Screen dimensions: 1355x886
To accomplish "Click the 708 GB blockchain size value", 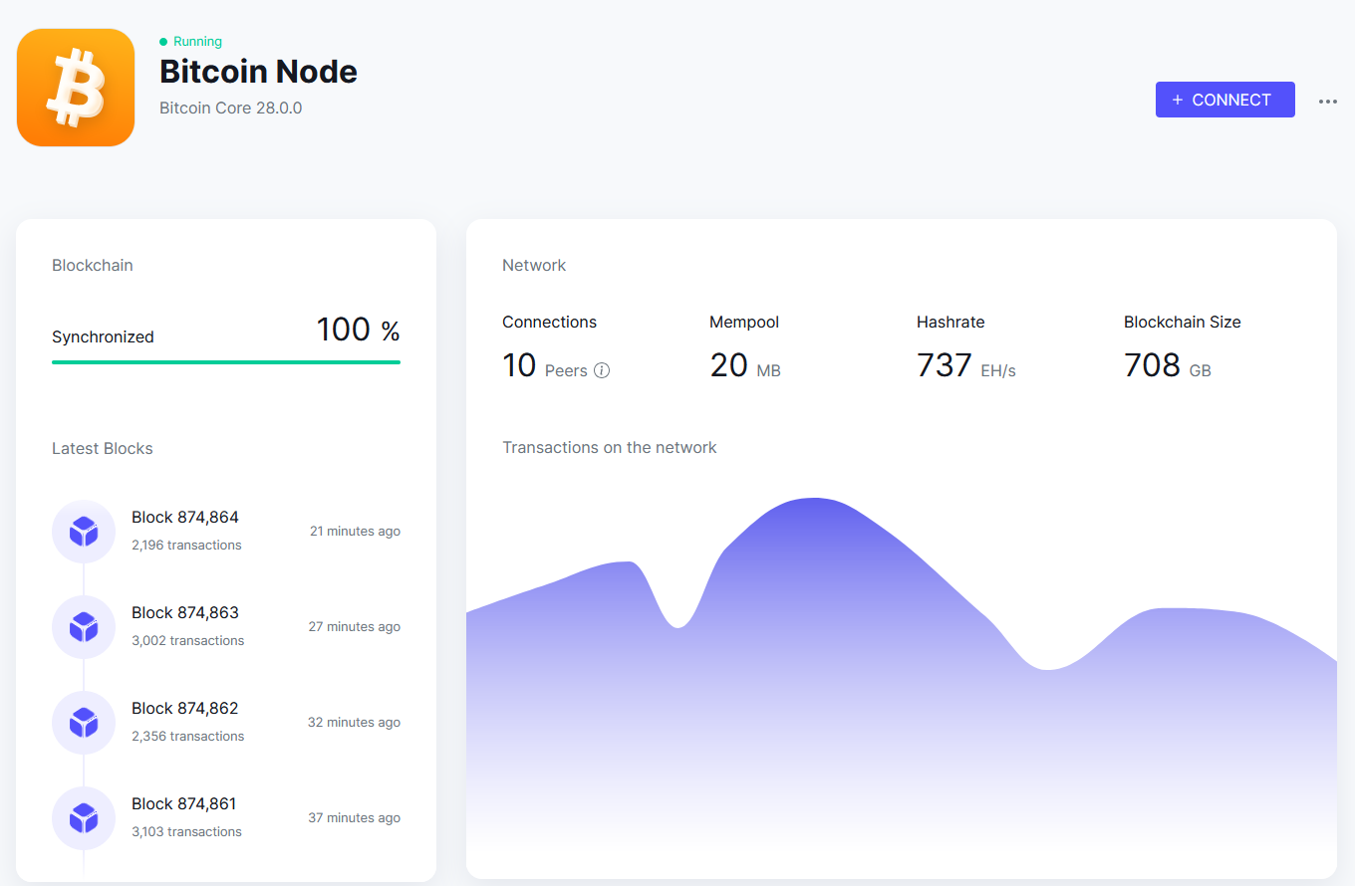I will point(1168,366).
